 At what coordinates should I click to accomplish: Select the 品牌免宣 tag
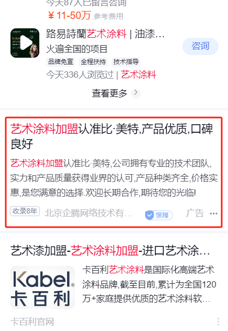61,62
